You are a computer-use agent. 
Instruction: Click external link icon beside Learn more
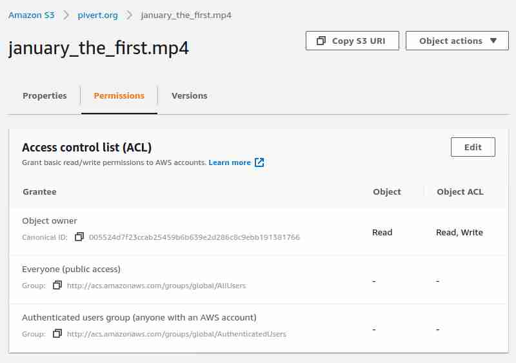tap(259, 162)
